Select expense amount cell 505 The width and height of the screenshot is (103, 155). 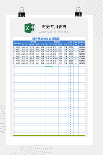tap(61, 59)
